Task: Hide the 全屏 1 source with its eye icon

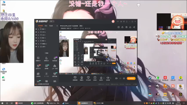Action: pos(36,47)
